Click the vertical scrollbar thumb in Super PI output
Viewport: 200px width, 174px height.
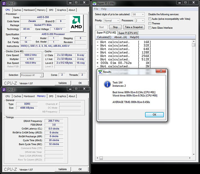(x=194, y=45)
